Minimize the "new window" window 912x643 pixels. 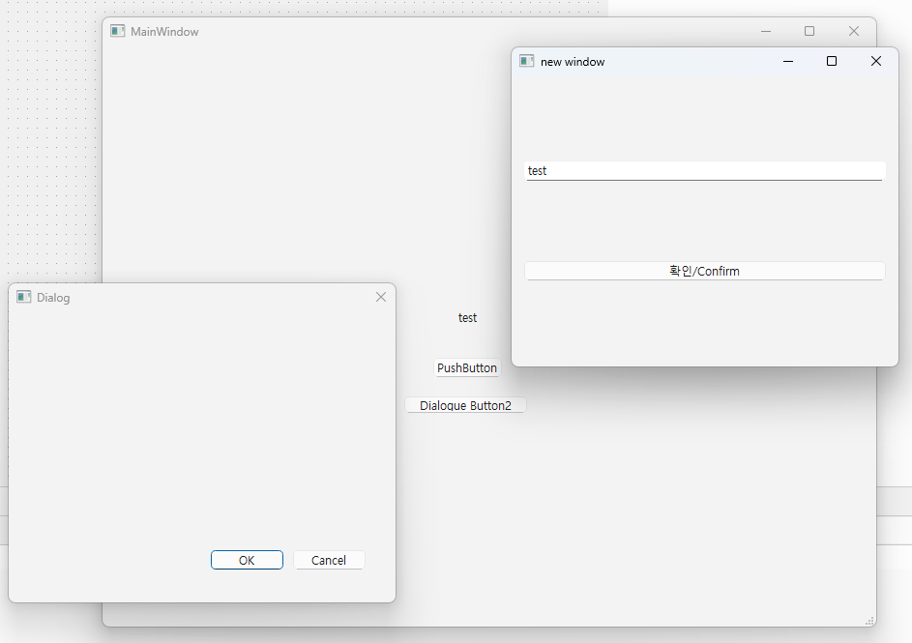(787, 61)
